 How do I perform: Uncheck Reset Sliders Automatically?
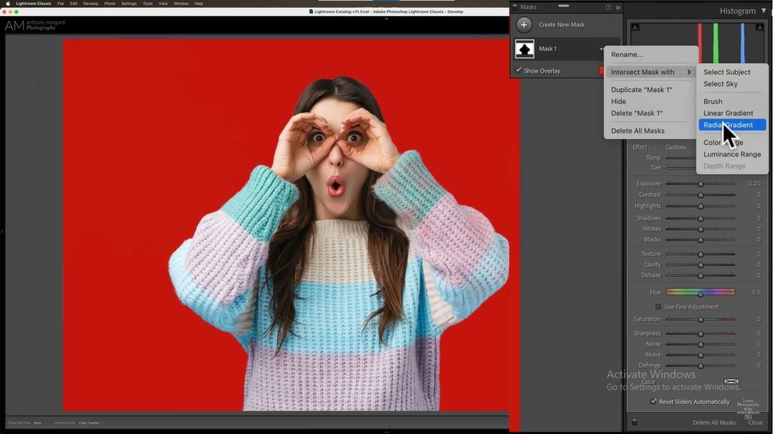click(x=653, y=402)
